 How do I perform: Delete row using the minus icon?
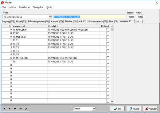[x=21, y=109]
